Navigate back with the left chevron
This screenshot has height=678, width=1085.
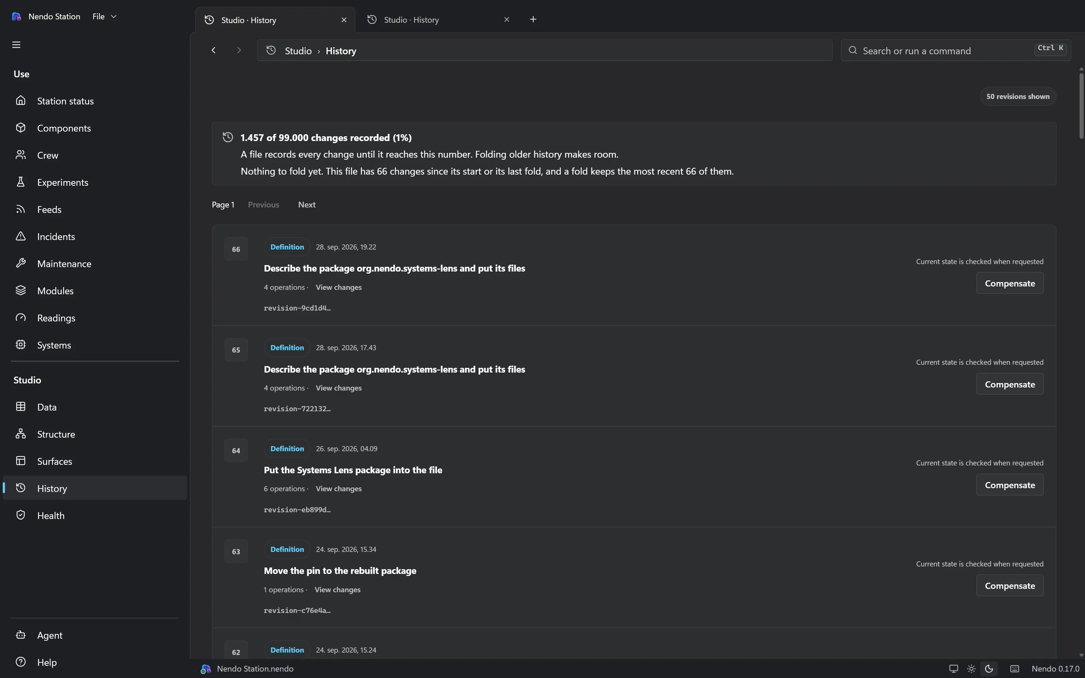214,50
